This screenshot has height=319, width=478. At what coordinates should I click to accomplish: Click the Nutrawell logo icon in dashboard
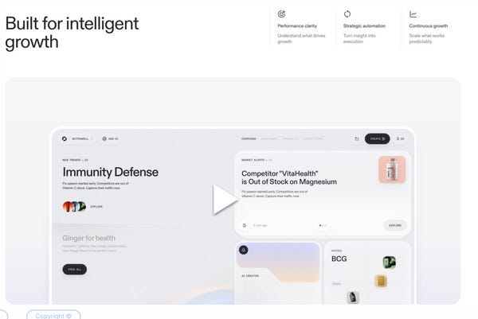coord(65,138)
